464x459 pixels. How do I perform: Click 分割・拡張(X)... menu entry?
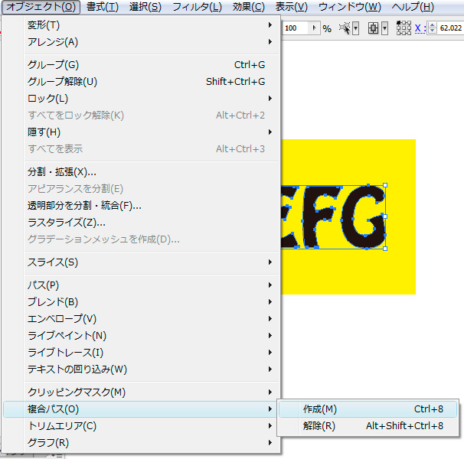62,172
